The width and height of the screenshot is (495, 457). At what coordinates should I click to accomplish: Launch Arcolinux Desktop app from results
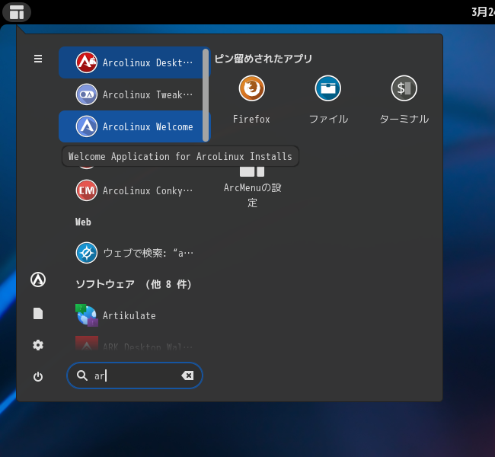(x=135, y=62)
